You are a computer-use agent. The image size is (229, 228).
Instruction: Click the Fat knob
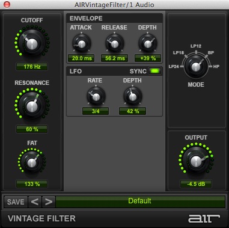(32, 162)
